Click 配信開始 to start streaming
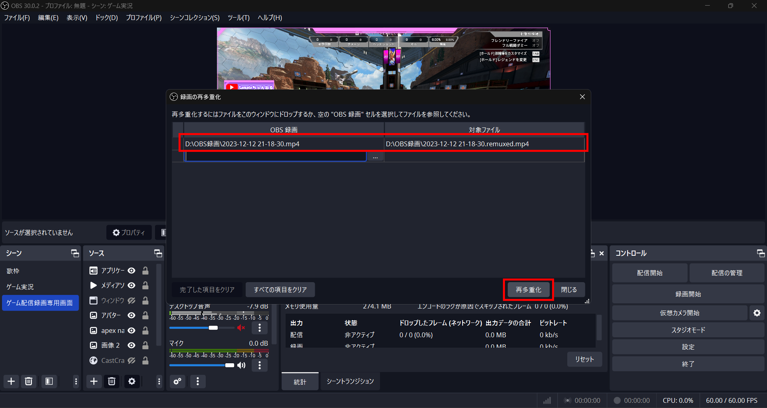The image size is (767, 408). tap(650, 273)
